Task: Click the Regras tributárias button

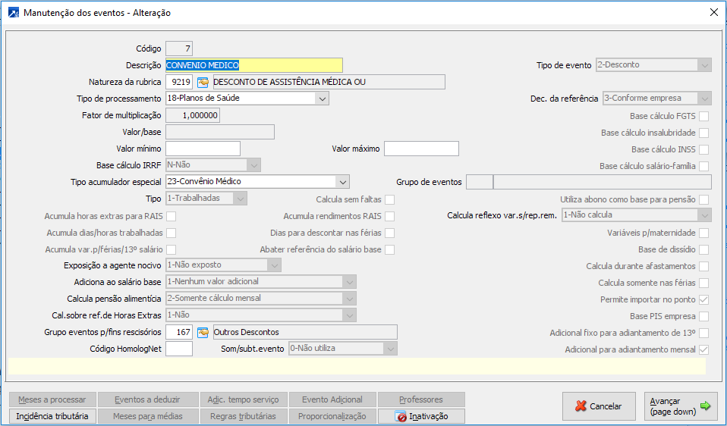Action: click(244, 416)
